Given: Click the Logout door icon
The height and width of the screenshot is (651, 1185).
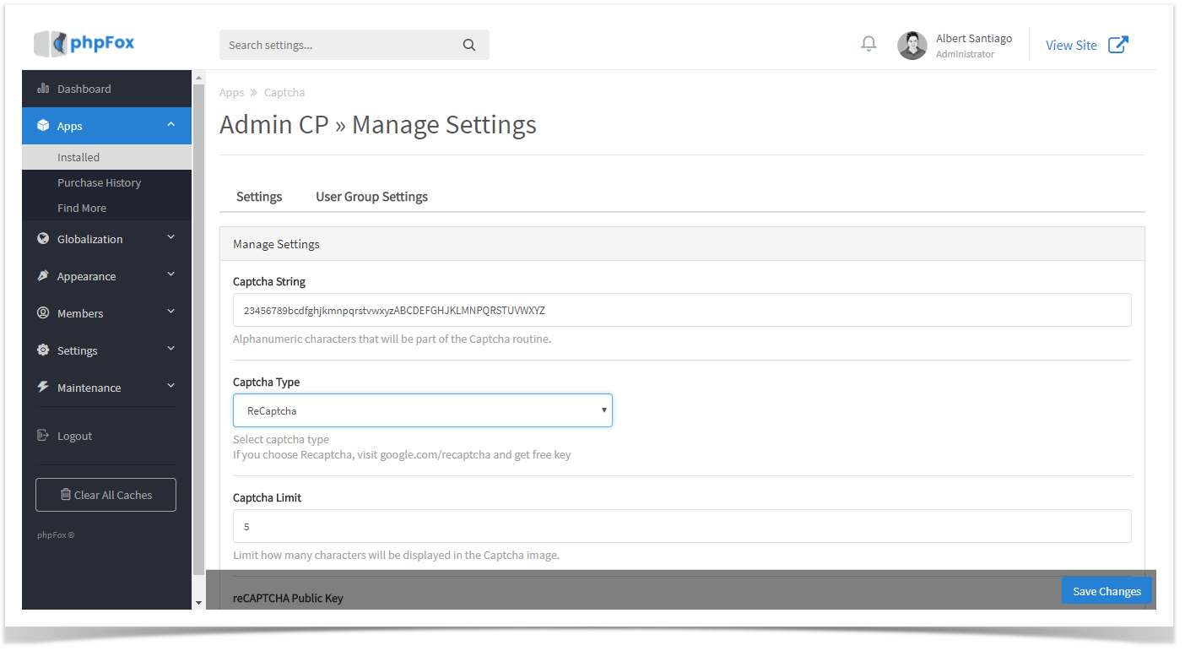Looking at the screenshot, I should [x=43, y=436].
